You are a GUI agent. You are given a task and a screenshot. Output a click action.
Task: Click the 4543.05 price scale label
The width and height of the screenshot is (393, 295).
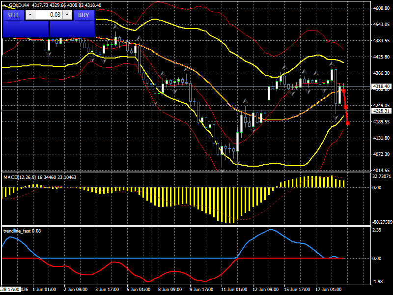(x=382, y=25)
